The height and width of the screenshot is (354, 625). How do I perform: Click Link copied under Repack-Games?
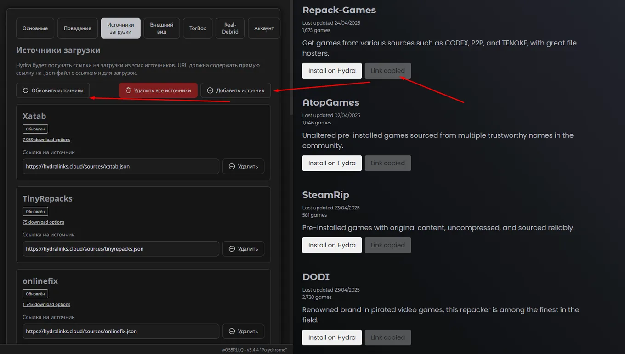click(x=388, y=71)
